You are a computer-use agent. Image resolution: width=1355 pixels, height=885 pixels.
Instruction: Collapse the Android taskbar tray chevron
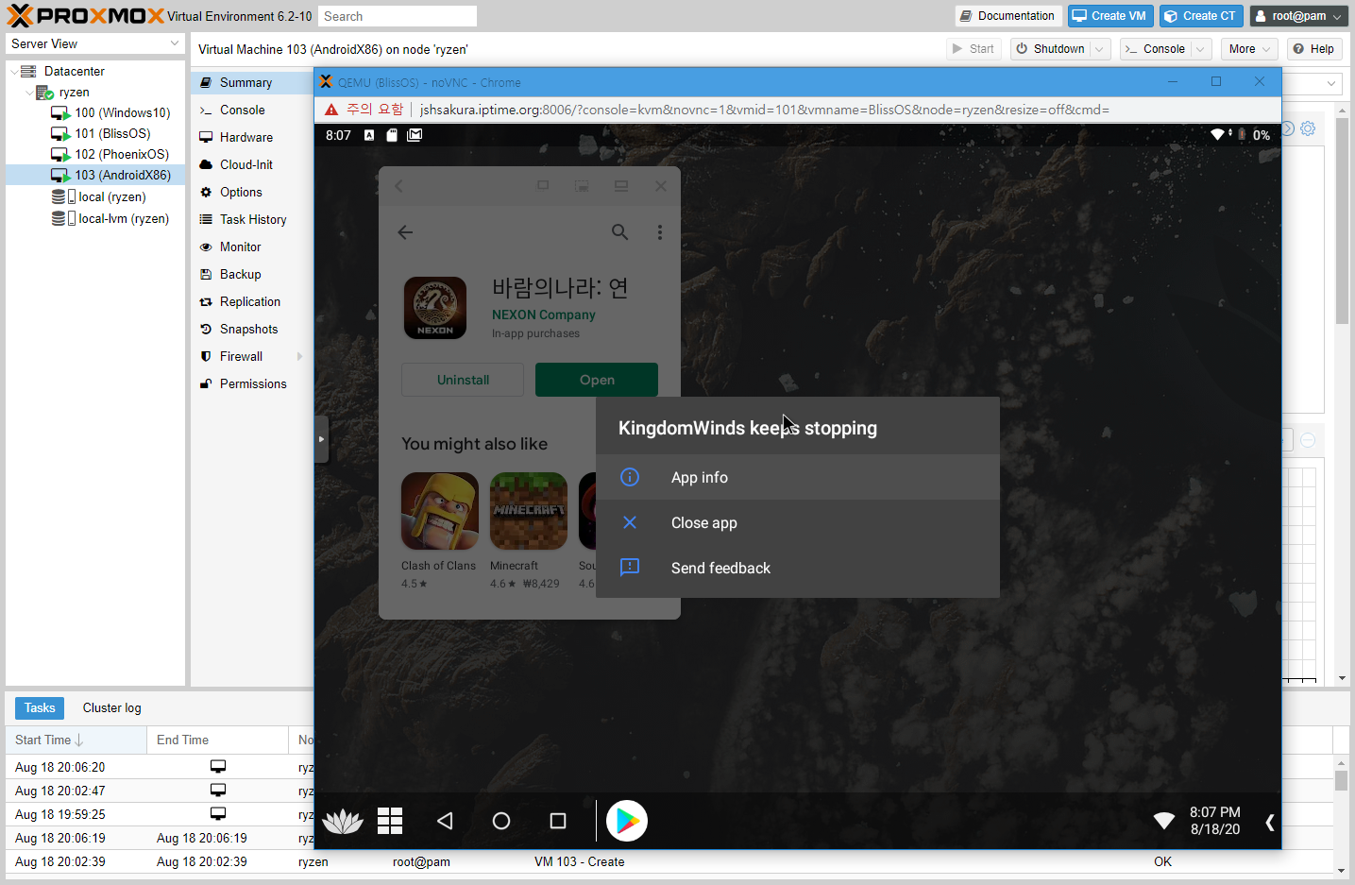click(x=1270, y=823)
